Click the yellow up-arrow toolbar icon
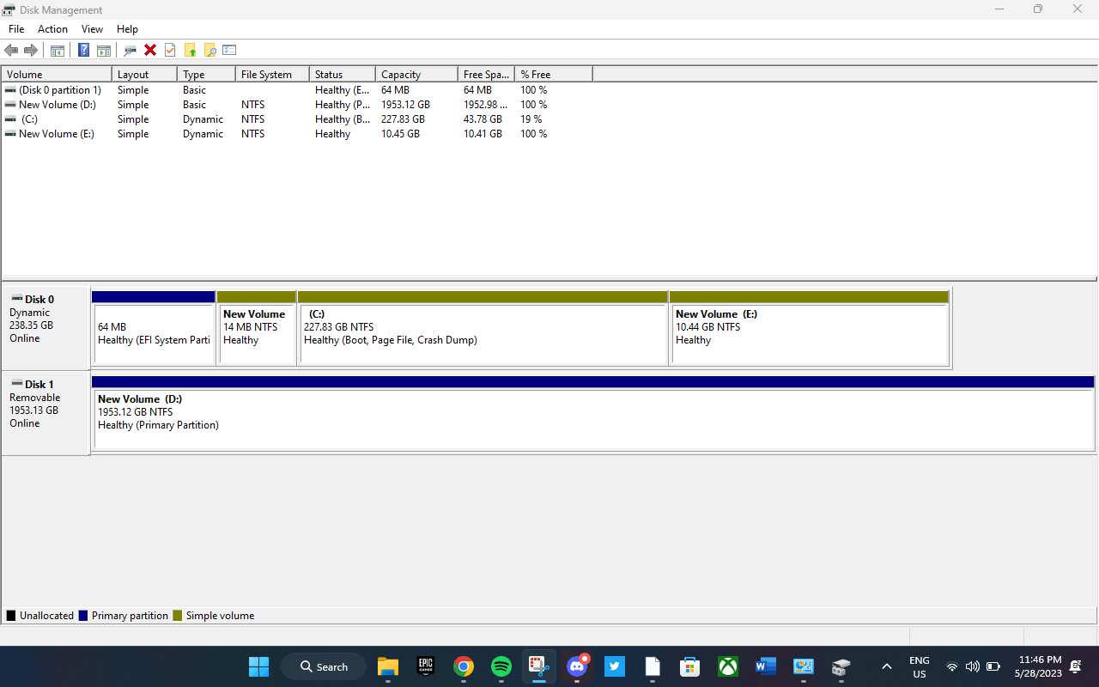This screenshot has width=1099, height=687. pos(190,49)
